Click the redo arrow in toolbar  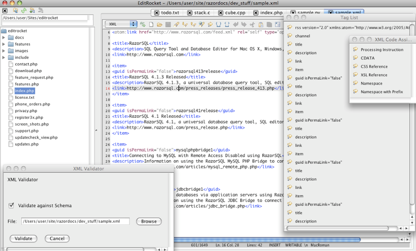tap(244, 24)
